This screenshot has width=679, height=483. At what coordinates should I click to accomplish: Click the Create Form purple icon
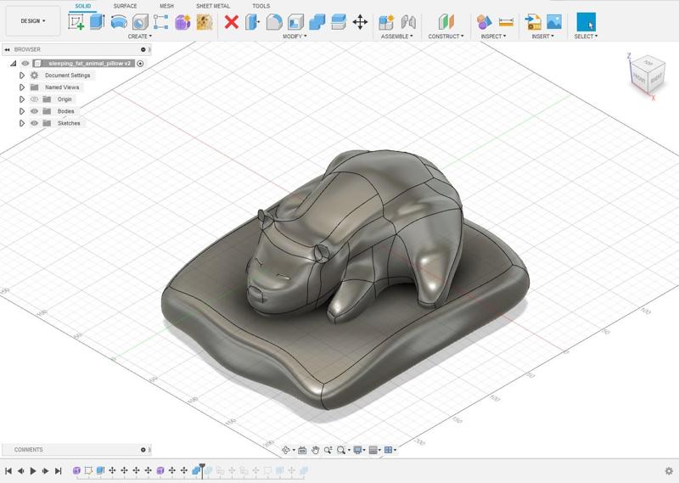coord(182,22)
